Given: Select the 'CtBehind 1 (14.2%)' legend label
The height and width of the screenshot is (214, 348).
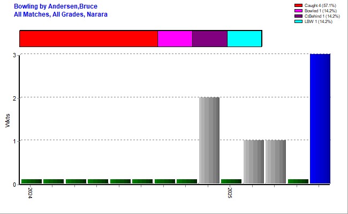Looking at the screenshot, I should click(322, 16).
